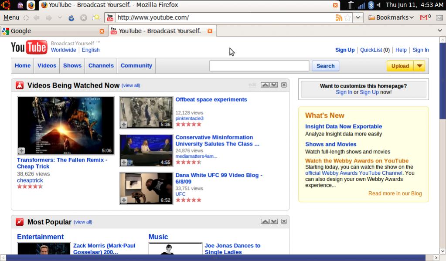Add Offbeat space experiments to QuickList
Viewport: 446px width, 261px height.
tap(124, 125)
